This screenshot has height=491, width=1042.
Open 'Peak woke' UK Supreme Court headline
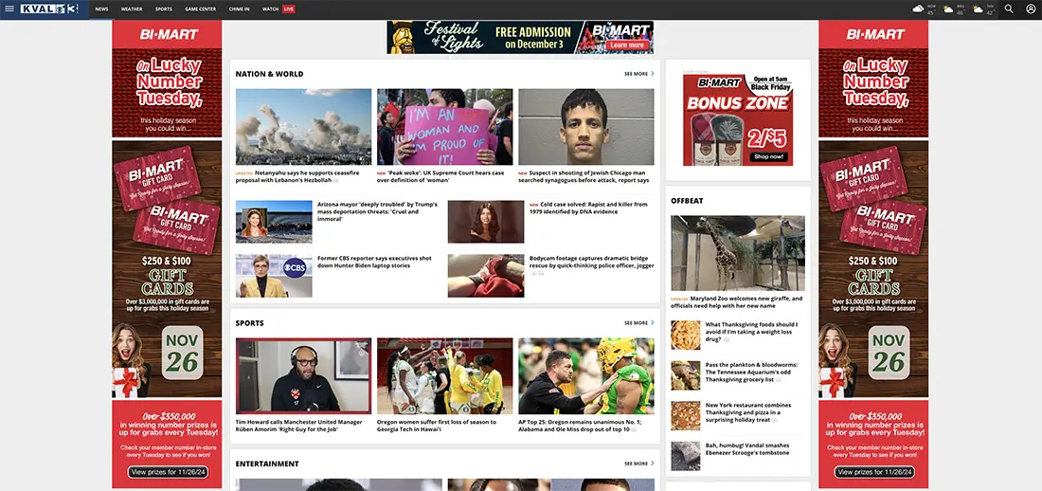441,176
